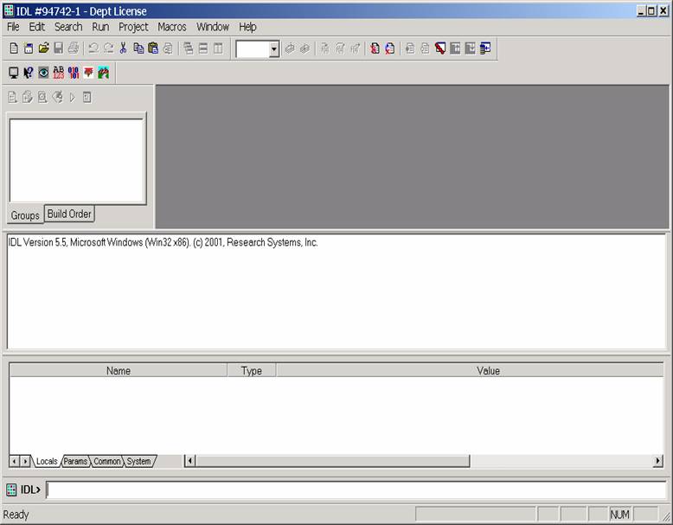This screenshot has height=525, width=673.
Task: Select the System variable tab
Action: point(138,461)
